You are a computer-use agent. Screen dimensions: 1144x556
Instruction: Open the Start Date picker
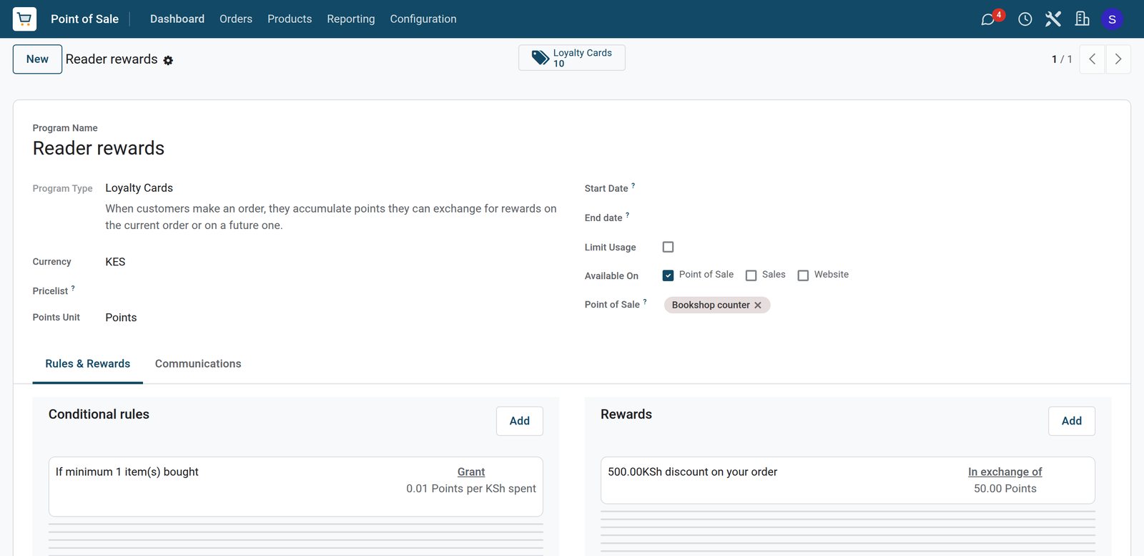(887, 188)
